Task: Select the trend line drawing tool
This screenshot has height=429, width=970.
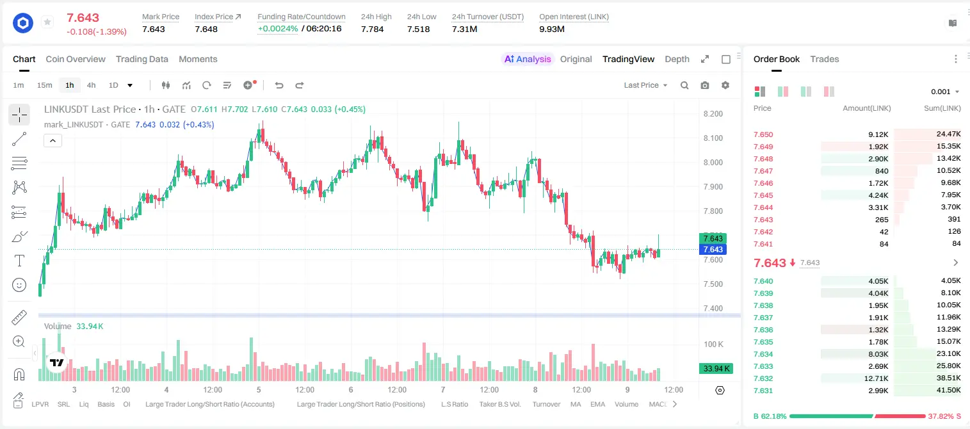Action: [19, 139]
